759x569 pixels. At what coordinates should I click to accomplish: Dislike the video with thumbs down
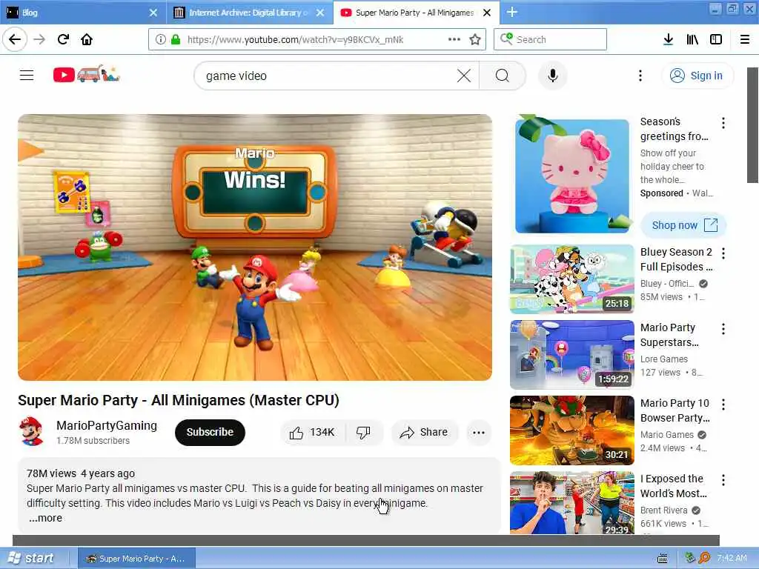363,432
